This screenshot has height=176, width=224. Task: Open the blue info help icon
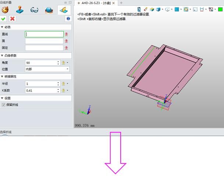pyautogui.click(x=68, y=18)
